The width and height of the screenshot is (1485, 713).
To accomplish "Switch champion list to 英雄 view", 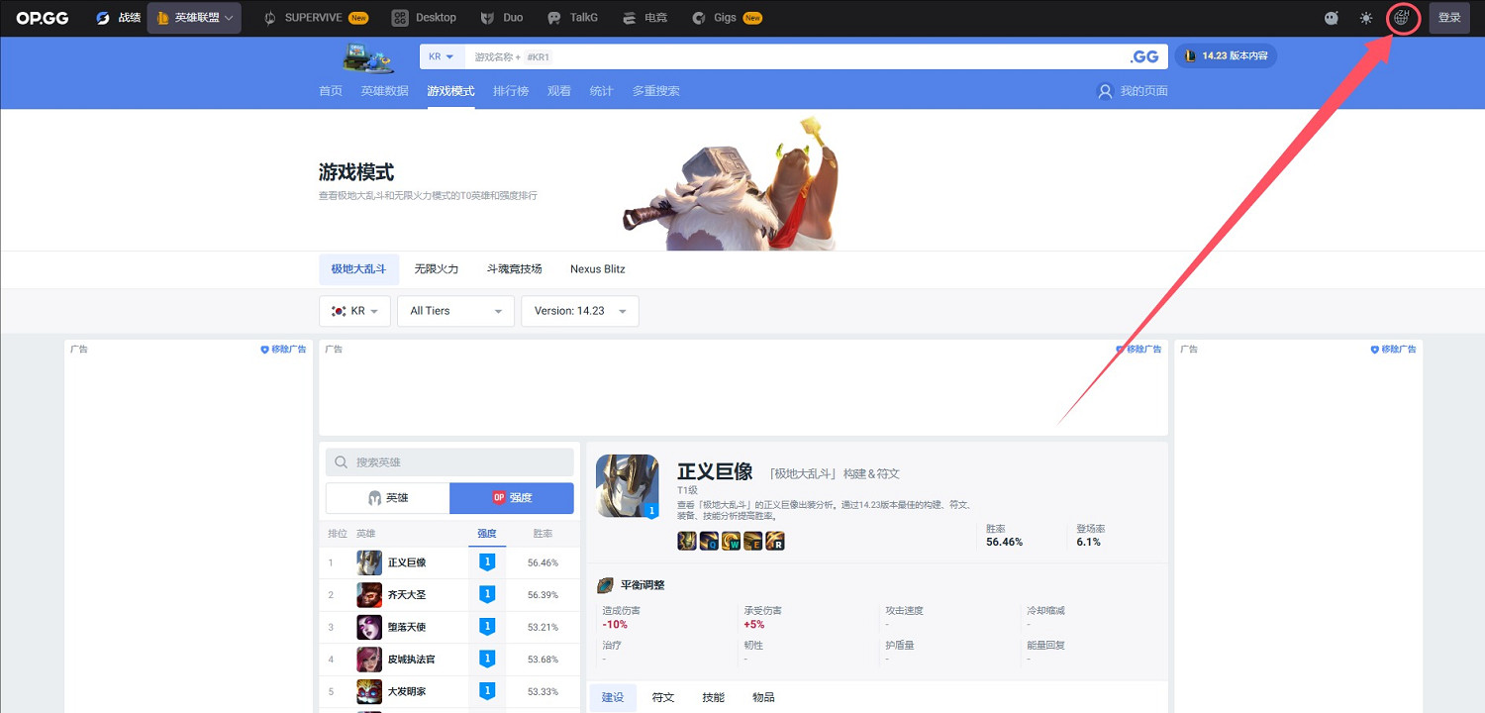I will (386, 497).
